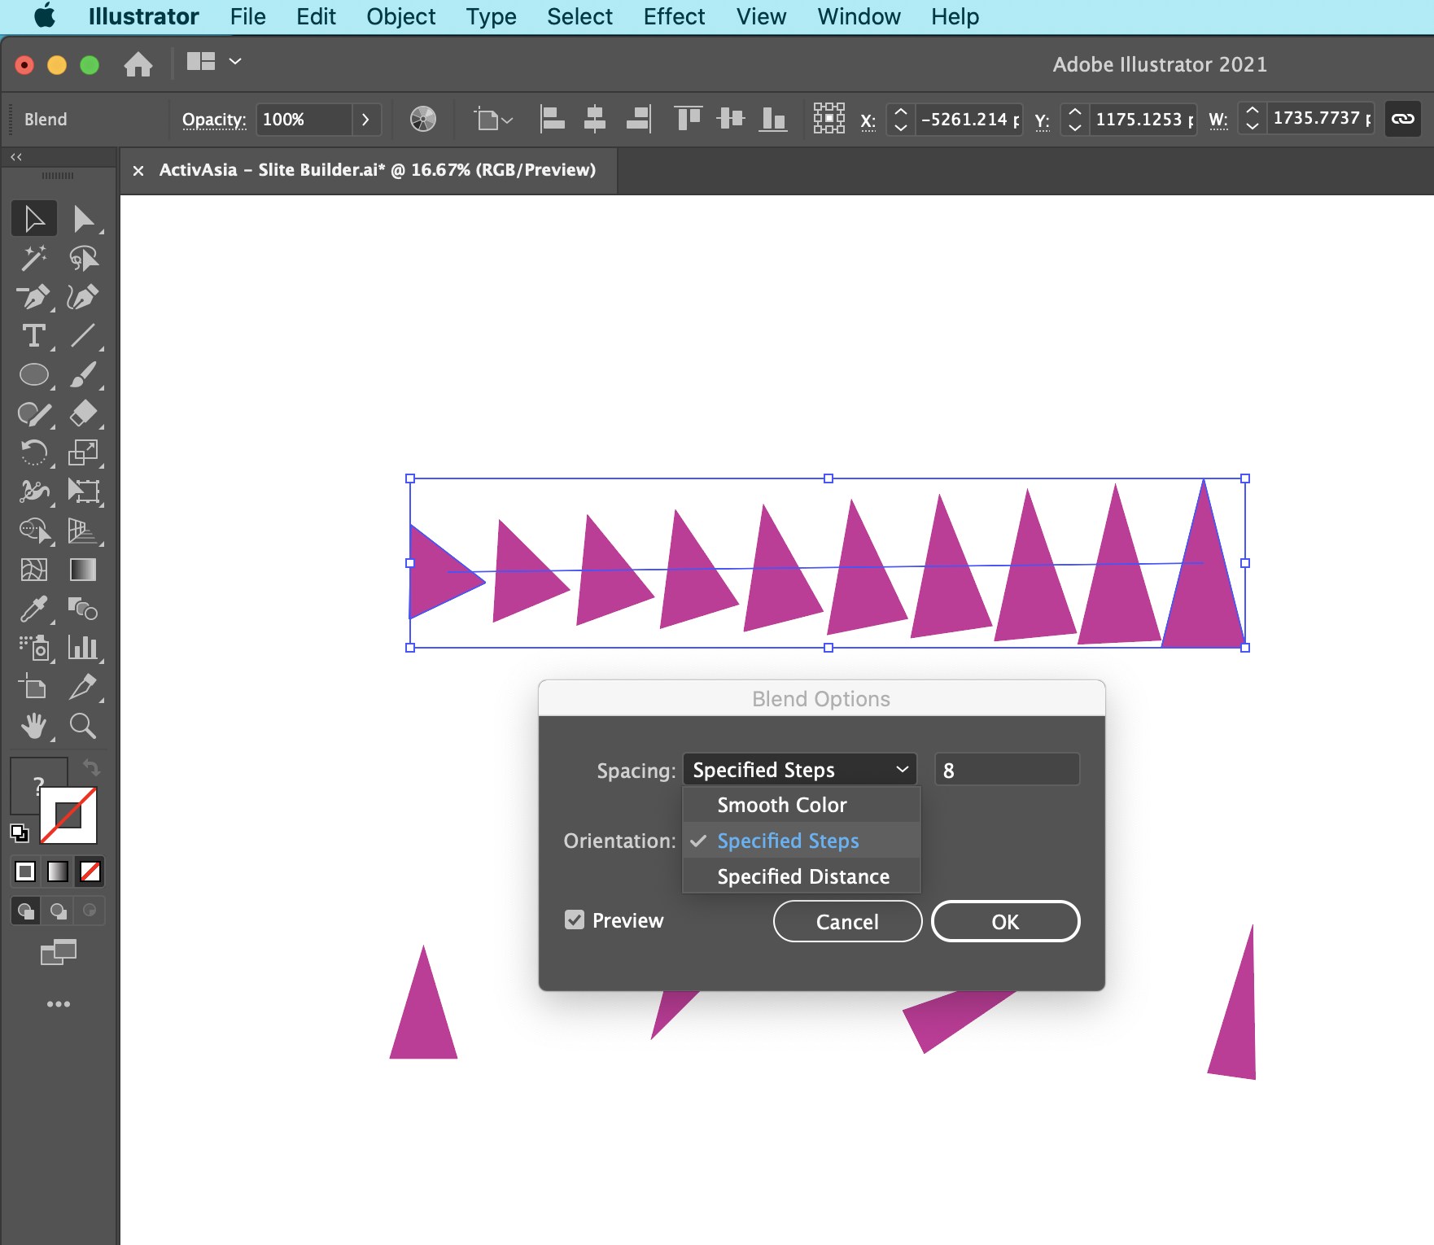Set the fill to None

tap(90, 871)
